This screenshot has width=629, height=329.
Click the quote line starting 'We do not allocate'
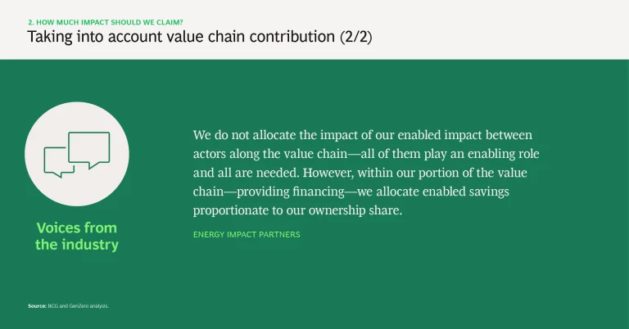point(363,134)
